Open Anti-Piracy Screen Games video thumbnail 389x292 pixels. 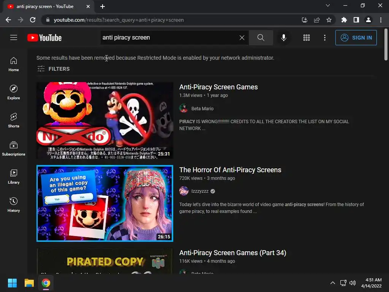click(x=105, y=121)
